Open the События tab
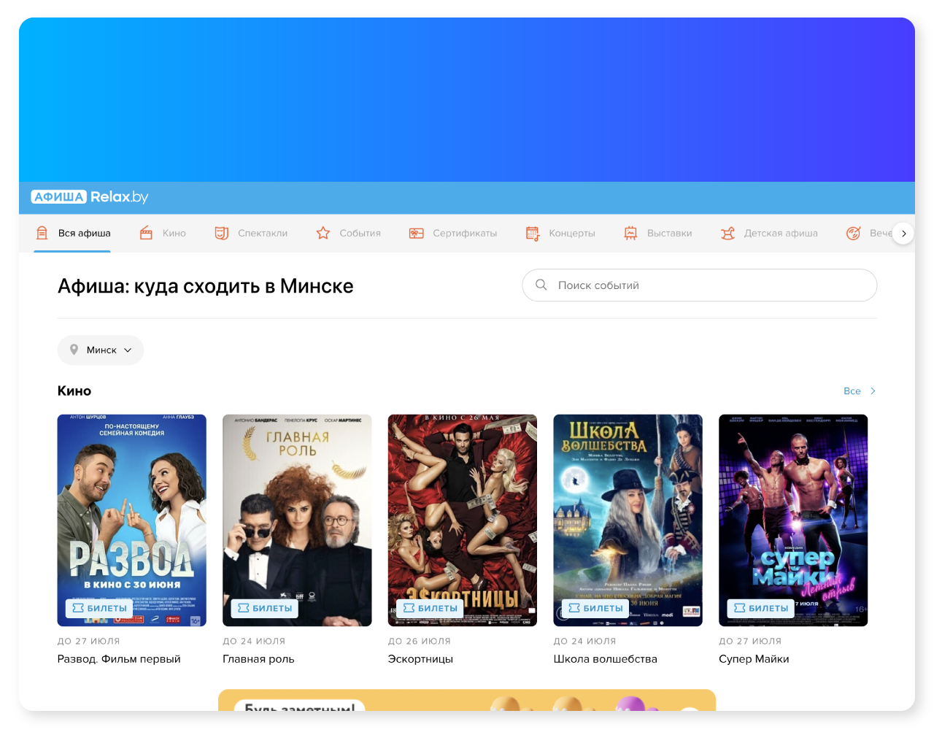The image size is (934, 735). coord(348,234)
